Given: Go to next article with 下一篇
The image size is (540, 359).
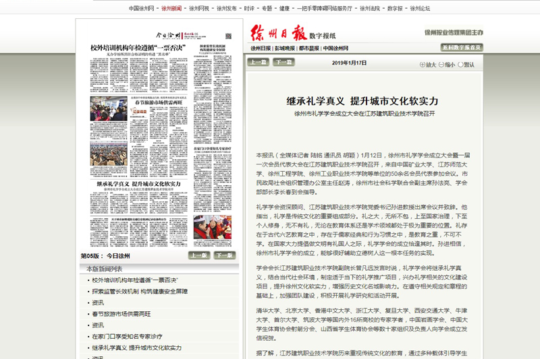Looking at the screenshot, I should pyautogui.click(x=283, y=62).
